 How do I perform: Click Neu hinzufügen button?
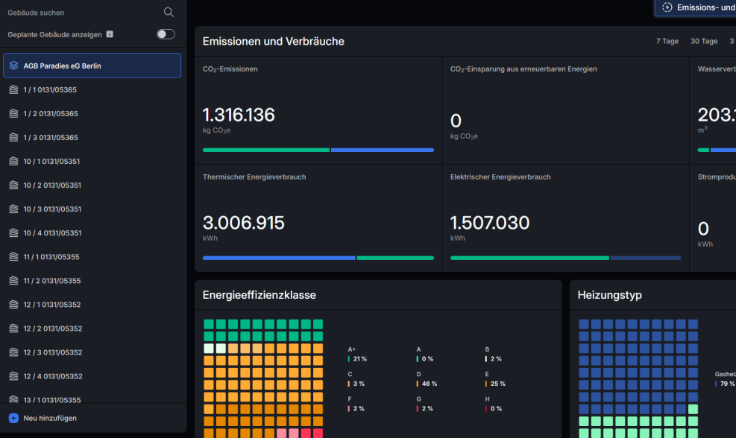point(49,419)
